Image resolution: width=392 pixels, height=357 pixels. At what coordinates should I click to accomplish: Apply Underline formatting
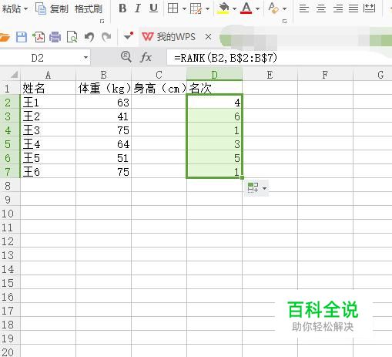pos(153,8)
